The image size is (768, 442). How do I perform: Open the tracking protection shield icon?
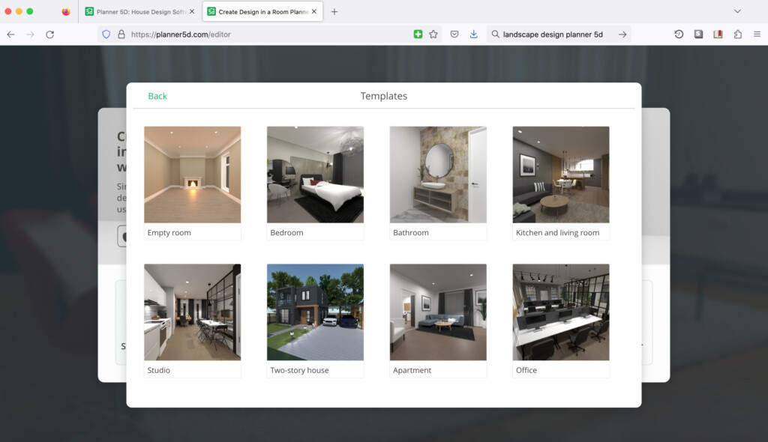106,34
